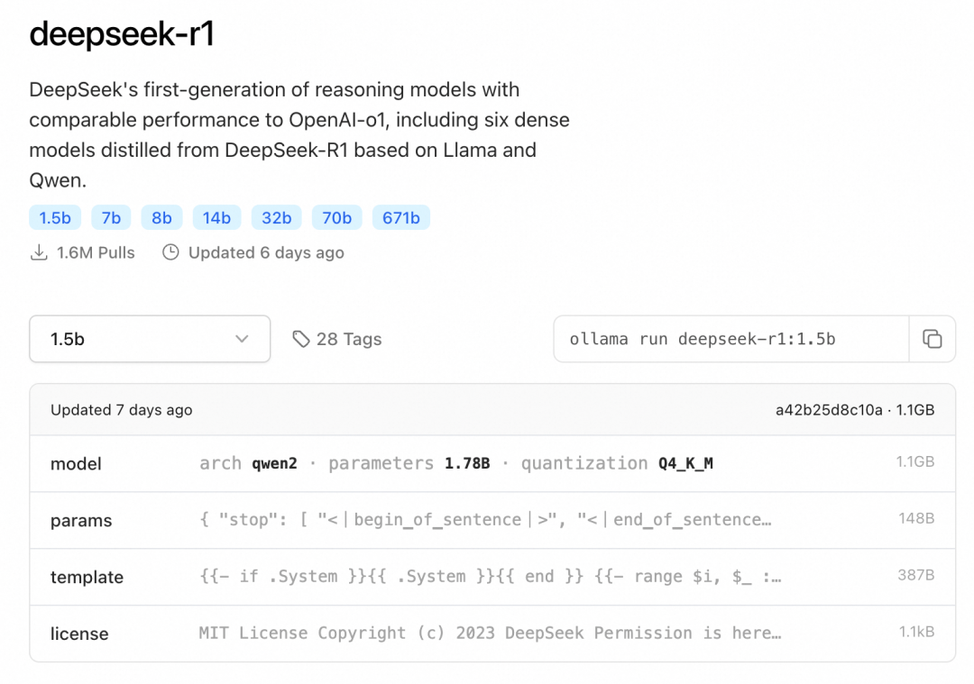Choose the 14b size tag
This screenshot has height=684, width=974.
pyautogui.click(x=216, y=217)
